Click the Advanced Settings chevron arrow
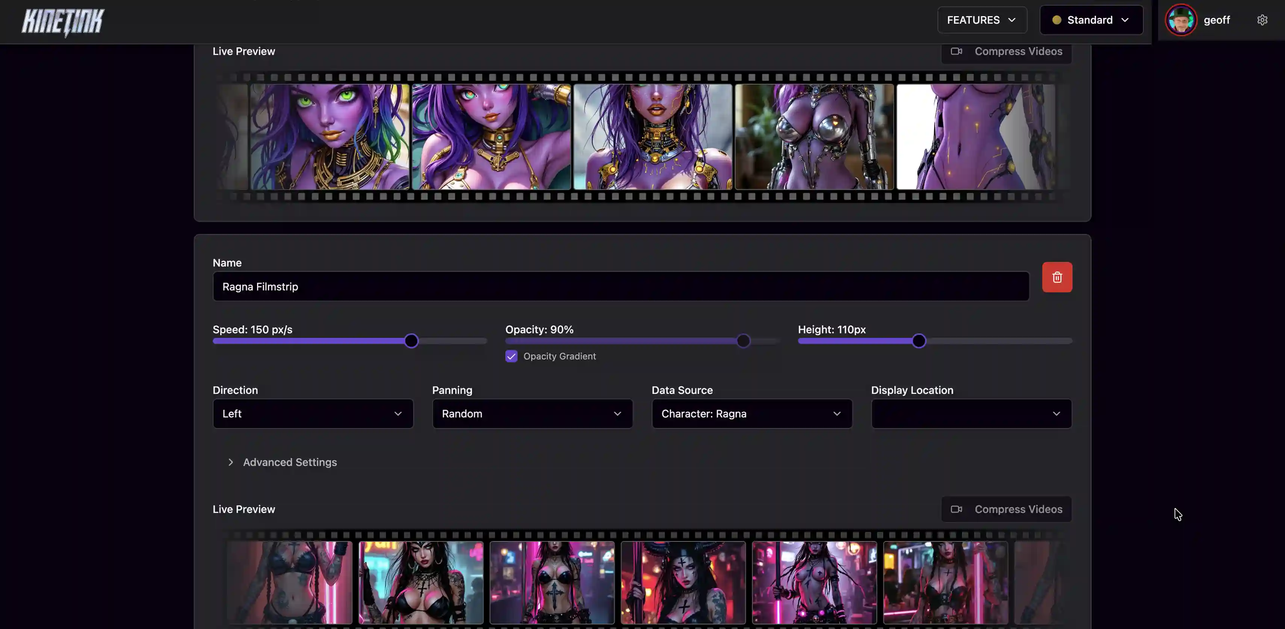Viewport: 1285px width, 629px height. click(230, 463)
